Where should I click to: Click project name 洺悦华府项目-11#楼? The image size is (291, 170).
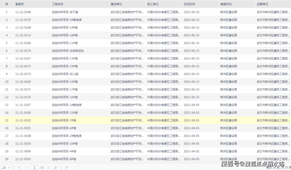click(65, 43)
